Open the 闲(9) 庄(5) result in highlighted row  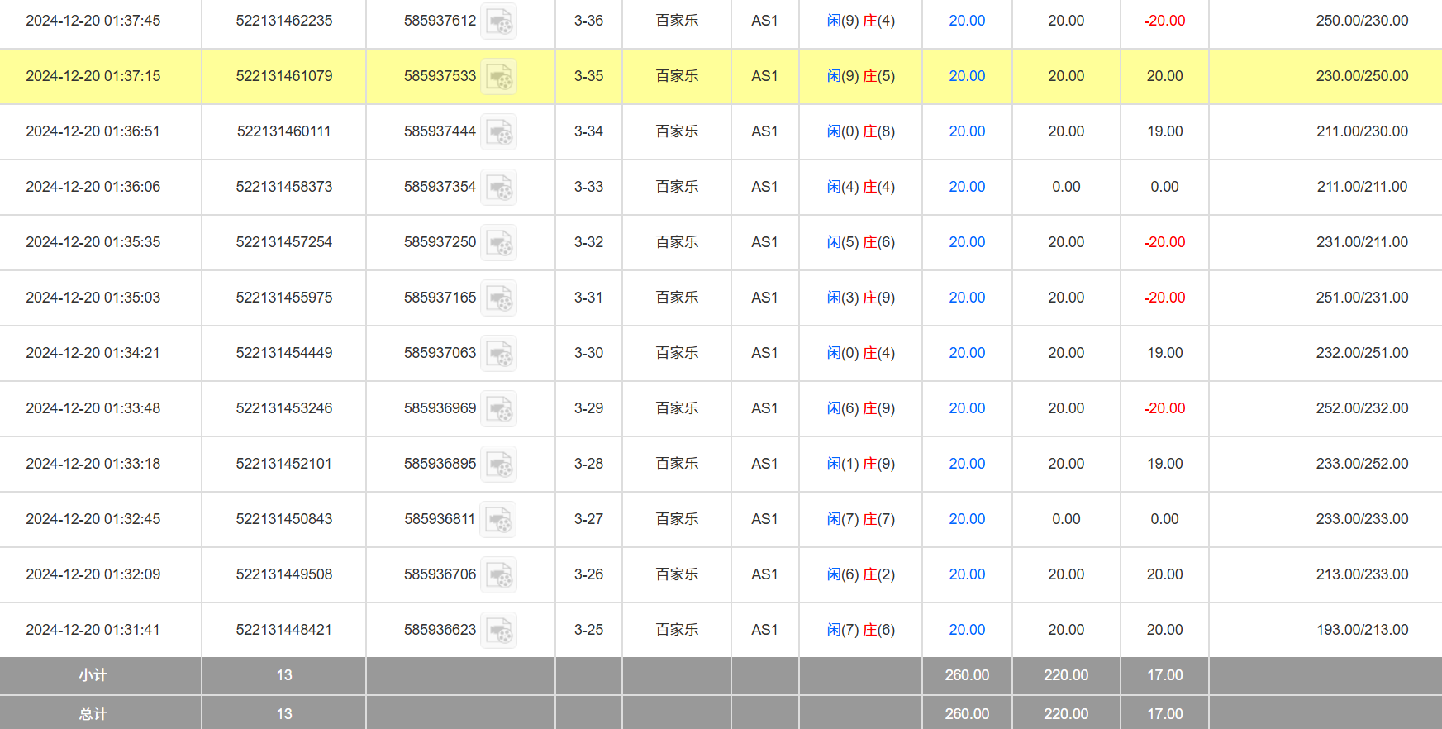coord(860,76)
